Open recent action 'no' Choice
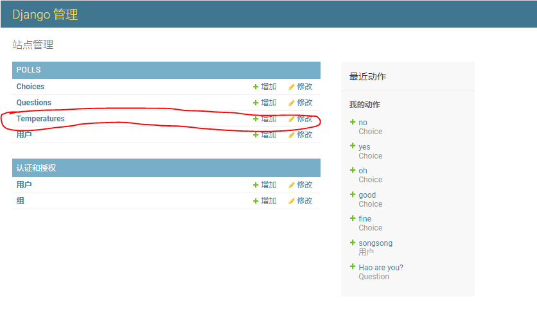 point(363,123)
